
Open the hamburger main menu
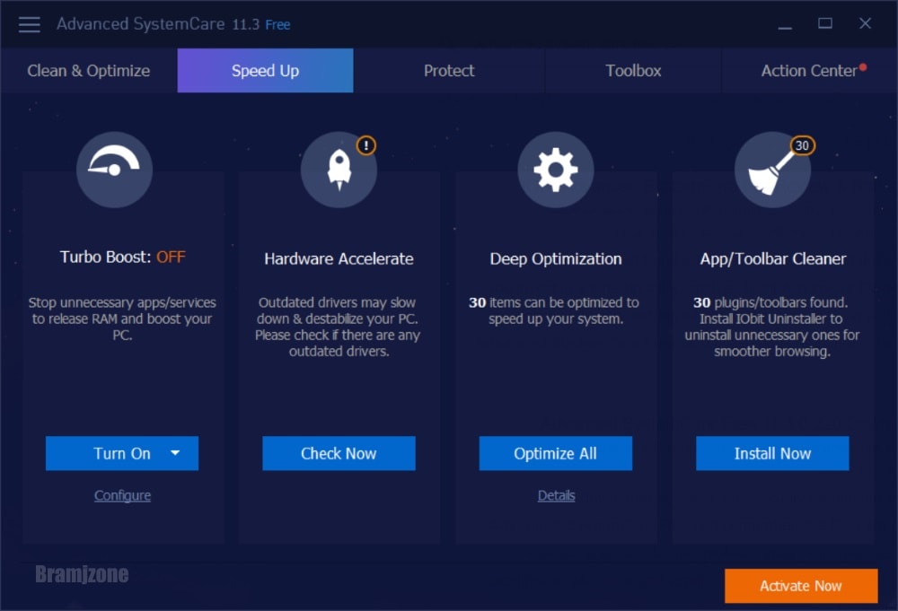tap(30, 24)
